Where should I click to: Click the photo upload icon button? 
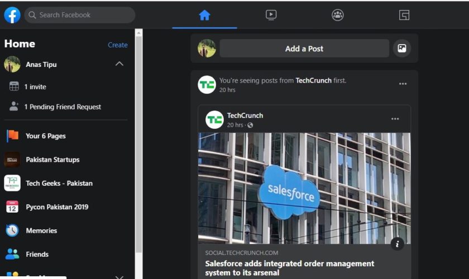pyautogui.click(x=401, y=48)
